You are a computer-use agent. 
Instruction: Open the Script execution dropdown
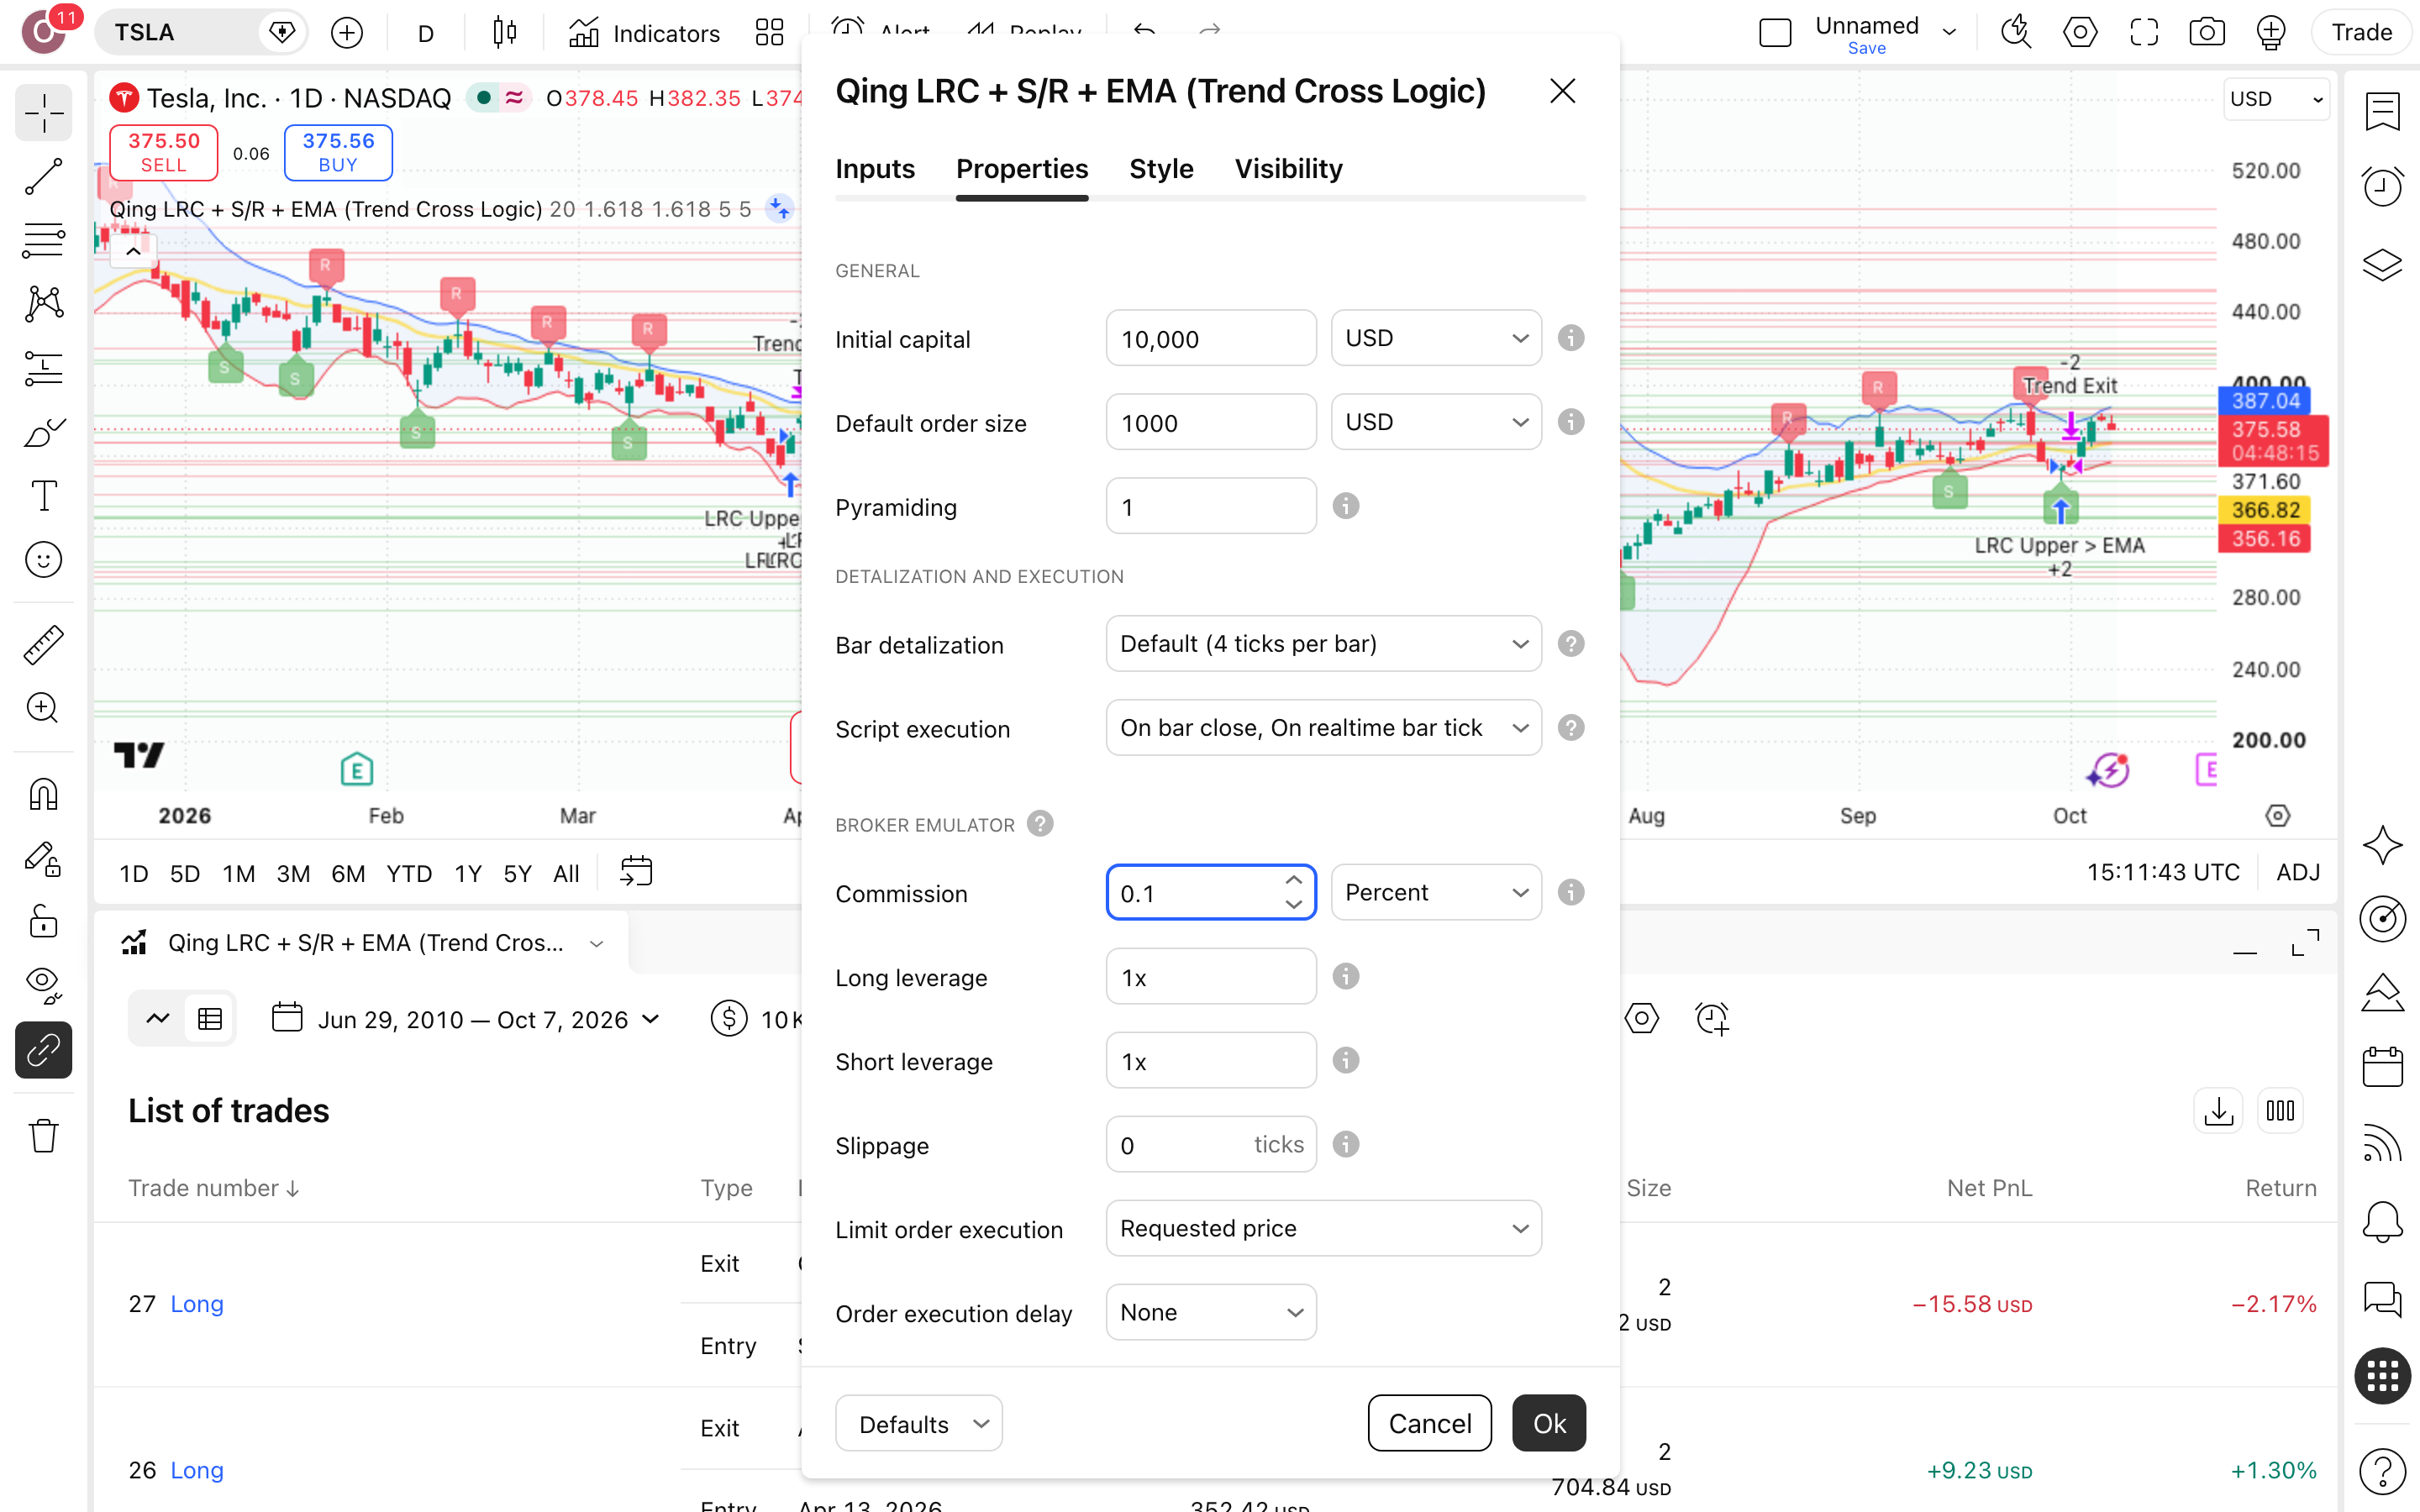[1323, 728]
